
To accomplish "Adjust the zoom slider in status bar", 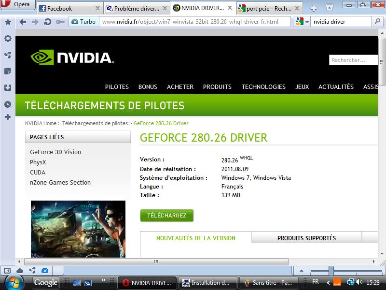I will pos(331,270).
